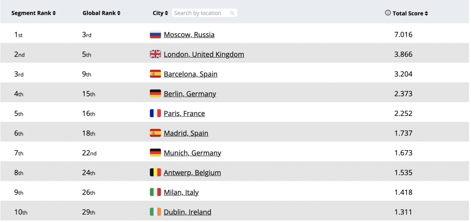The width and height of the screenshot is (471, 222).
Task: Open the Barcelona, Spain link
Action: point(190,74)
